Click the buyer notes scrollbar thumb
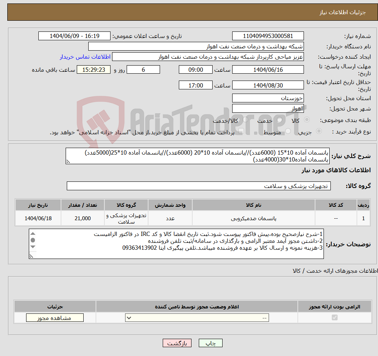 pyautogui.click(x=33, y=240)
